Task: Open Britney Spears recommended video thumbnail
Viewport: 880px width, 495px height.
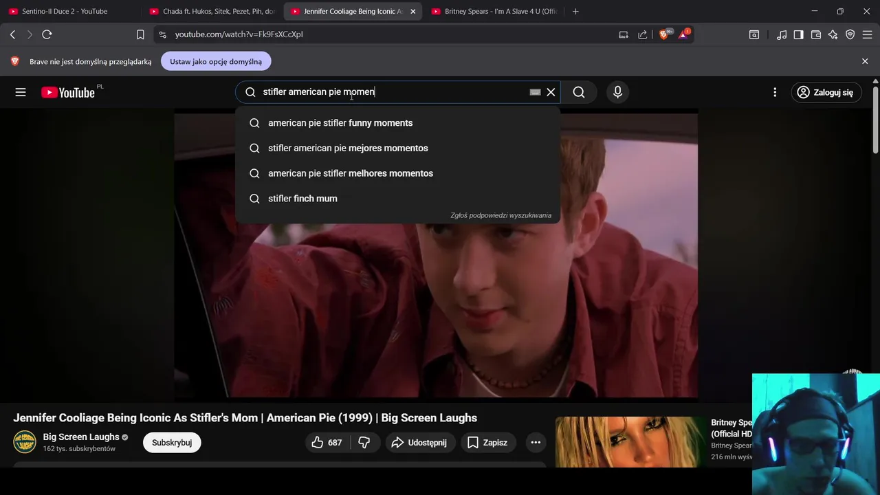Action: click(x=630, y=442)
